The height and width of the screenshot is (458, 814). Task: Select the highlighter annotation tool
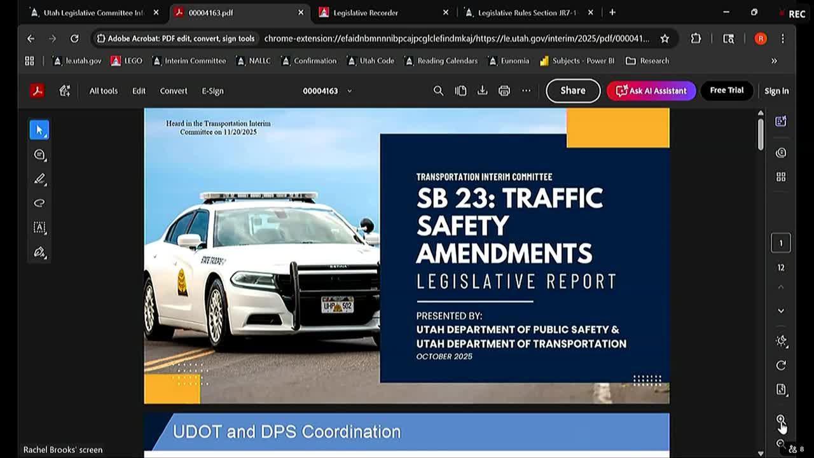point(39,179)
